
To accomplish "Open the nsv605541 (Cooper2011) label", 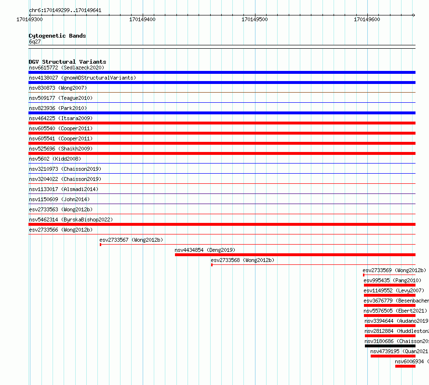I will tap(61, 138).
